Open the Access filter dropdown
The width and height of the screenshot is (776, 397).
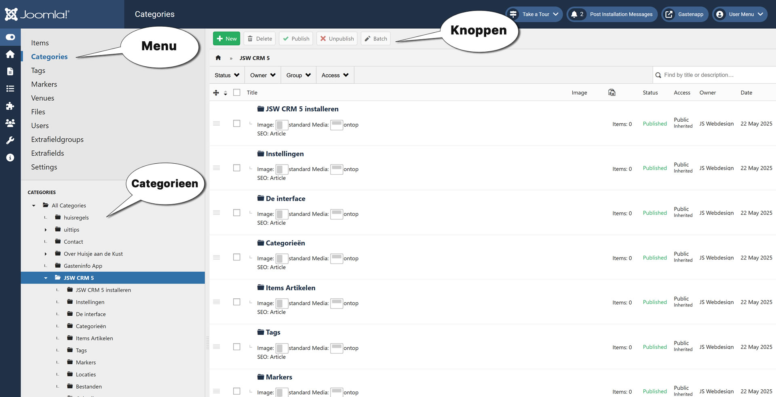coord(335,75)
